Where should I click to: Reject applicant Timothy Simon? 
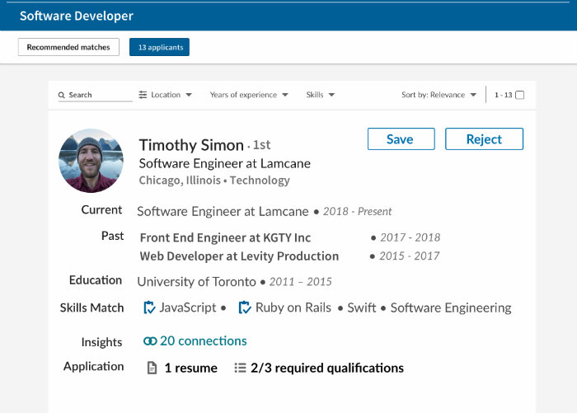485,139
